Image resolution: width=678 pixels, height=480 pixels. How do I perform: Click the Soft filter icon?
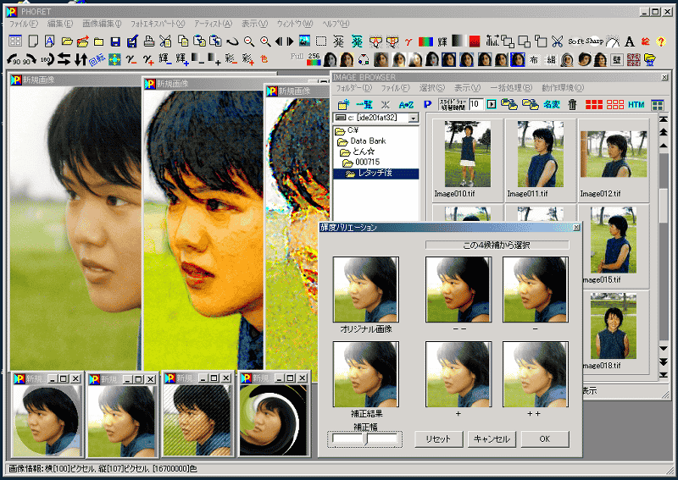coord(576,41)
